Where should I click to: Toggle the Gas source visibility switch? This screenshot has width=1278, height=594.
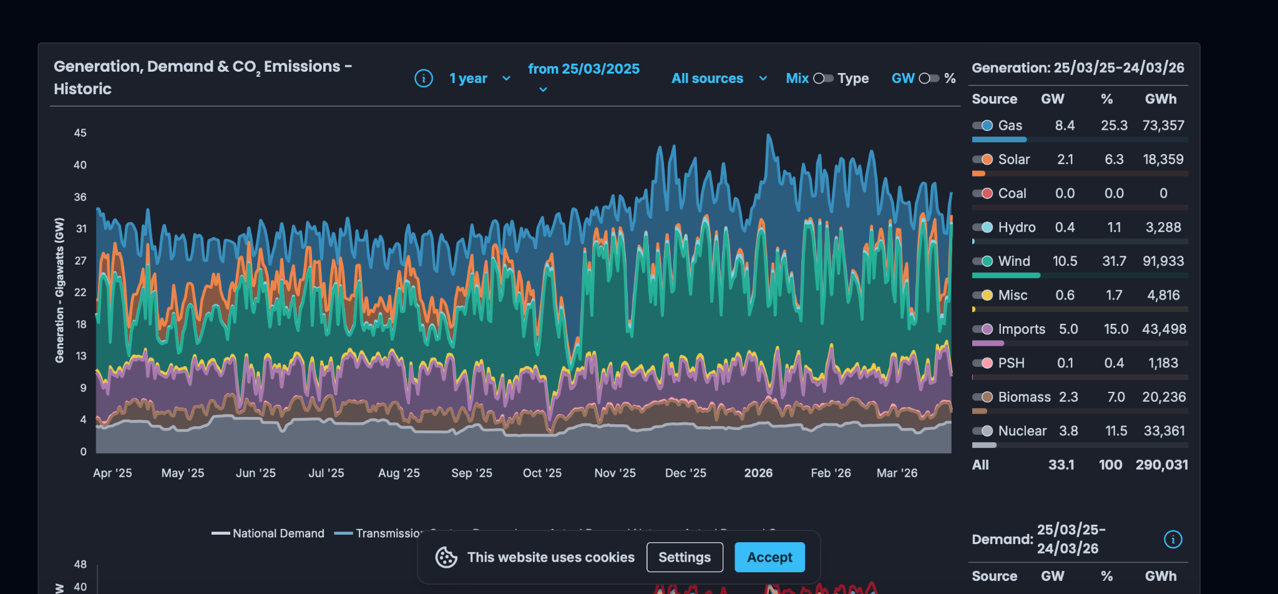[x=982, y=125]
